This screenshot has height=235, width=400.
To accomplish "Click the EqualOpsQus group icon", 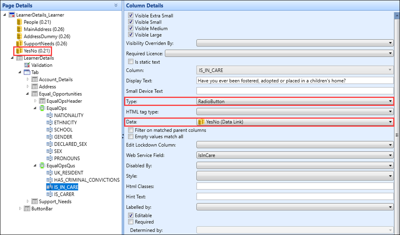I will (42, 165).
